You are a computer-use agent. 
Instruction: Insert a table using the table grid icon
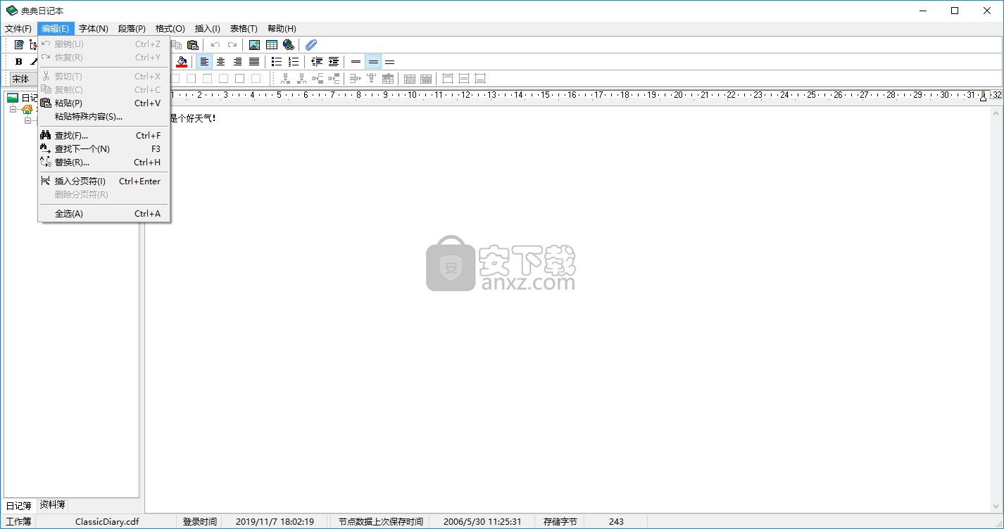point(272,44)
